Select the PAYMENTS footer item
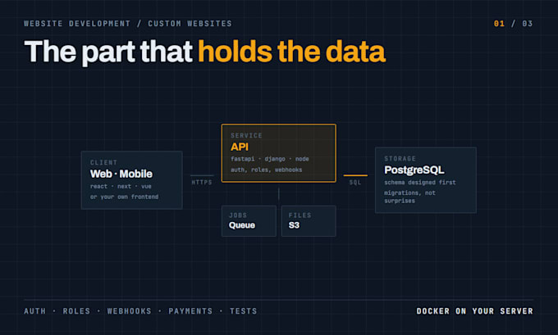The height and width of the screenshot is (335, 558). coord(190,311)
